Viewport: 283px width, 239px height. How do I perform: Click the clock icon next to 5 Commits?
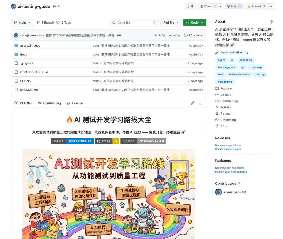[x=186, y=35]
